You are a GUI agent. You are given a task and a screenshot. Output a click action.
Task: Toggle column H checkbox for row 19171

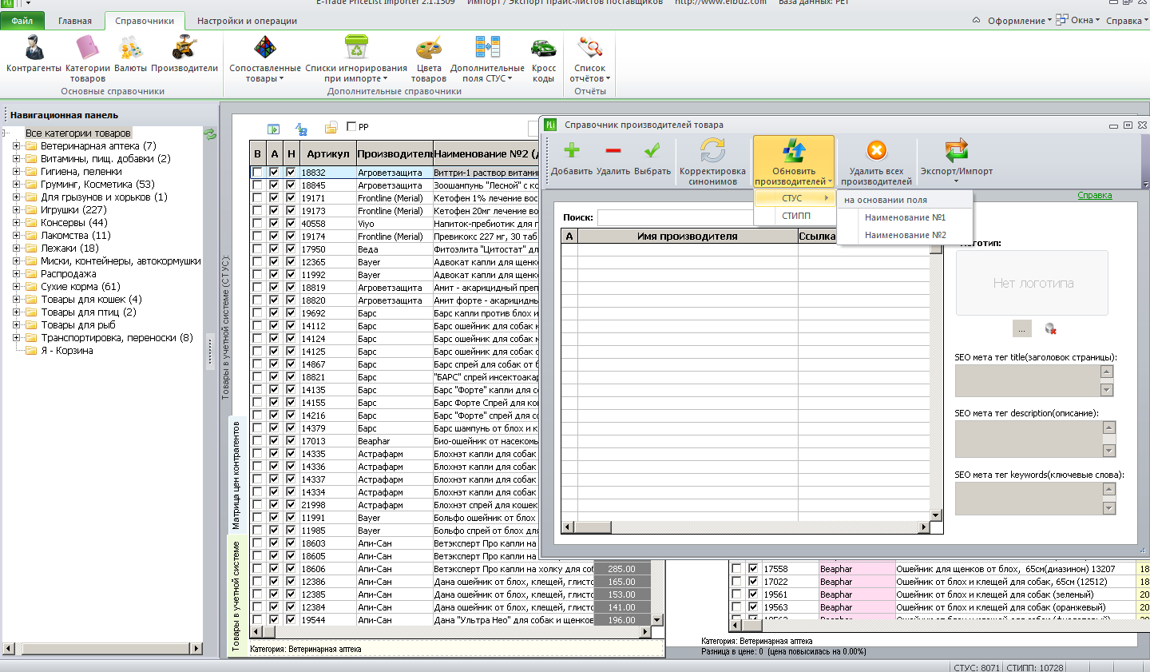[x=291, y=198]
